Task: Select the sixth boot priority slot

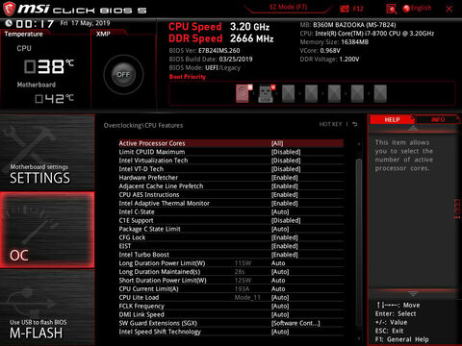Action: coord(357,93)
